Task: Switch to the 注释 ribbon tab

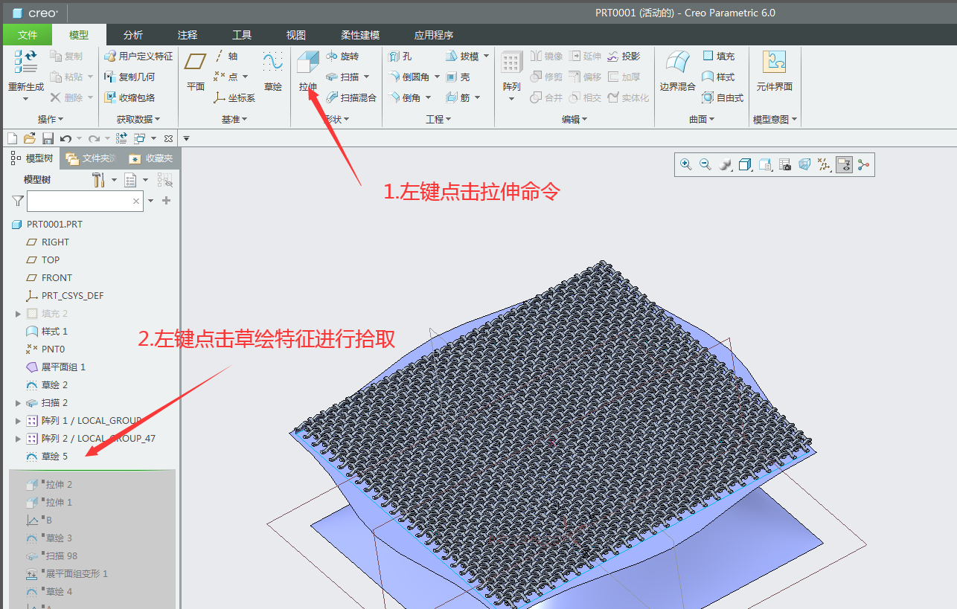Action: (x=188, y=35)
